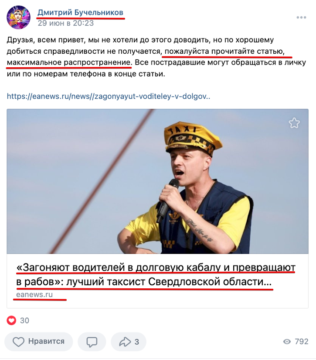316x360 pixels.
Task: Bookmark the article with star icon
Action: pyautogui.click(x=294, y=123)
